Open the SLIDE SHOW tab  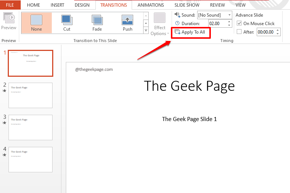(x=187, y=5)
